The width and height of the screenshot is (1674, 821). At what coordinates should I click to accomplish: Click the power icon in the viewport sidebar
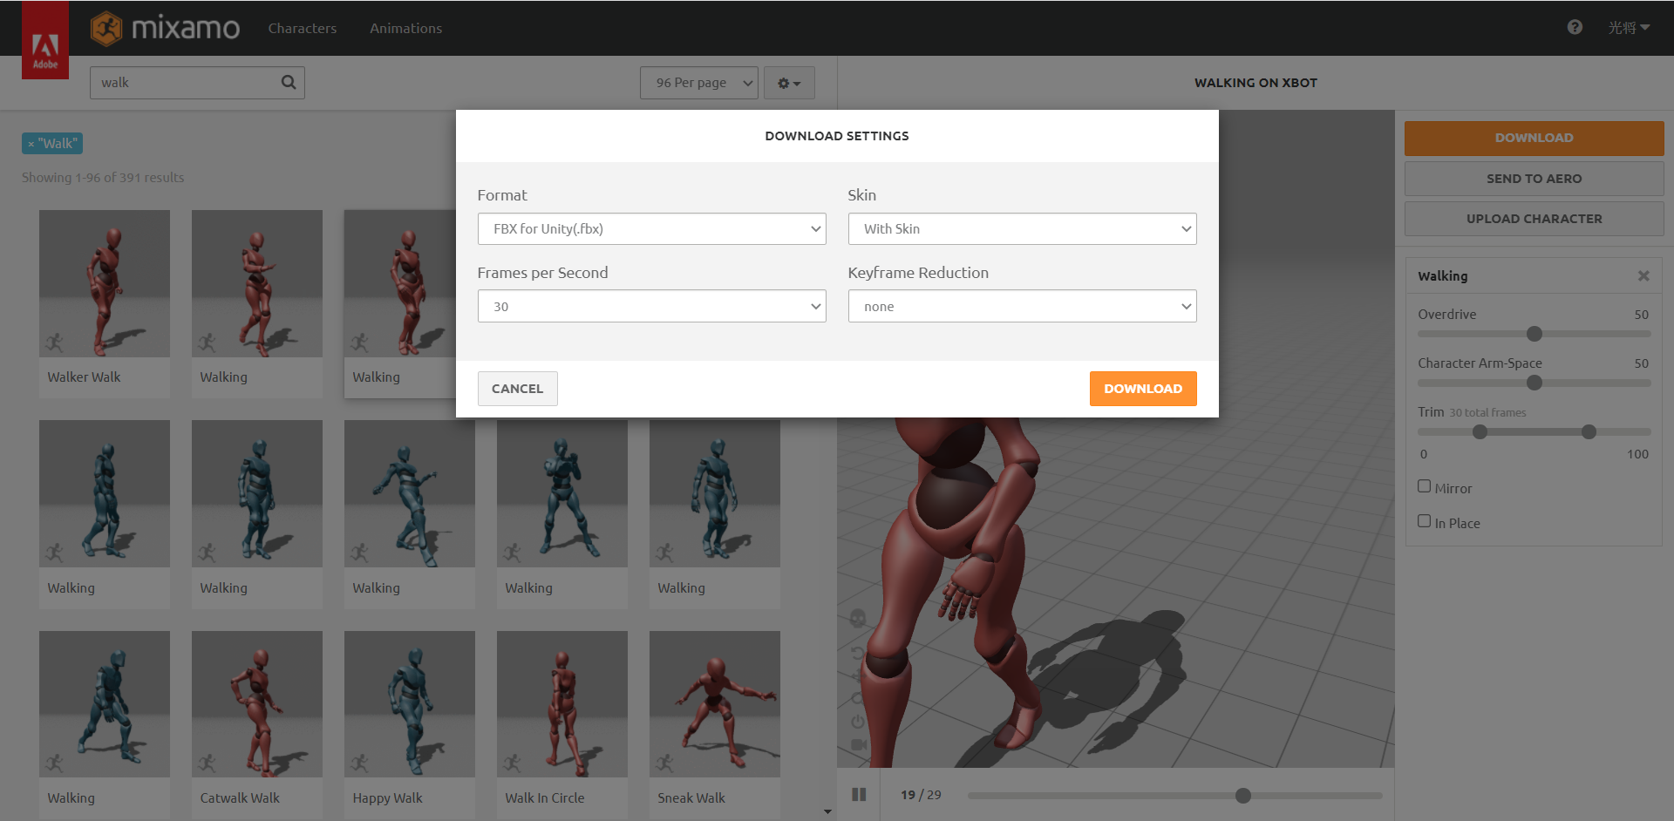859,721
